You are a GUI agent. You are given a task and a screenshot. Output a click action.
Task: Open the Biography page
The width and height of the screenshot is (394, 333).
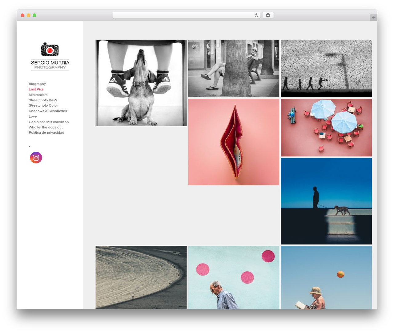click(x=37, y=84)
